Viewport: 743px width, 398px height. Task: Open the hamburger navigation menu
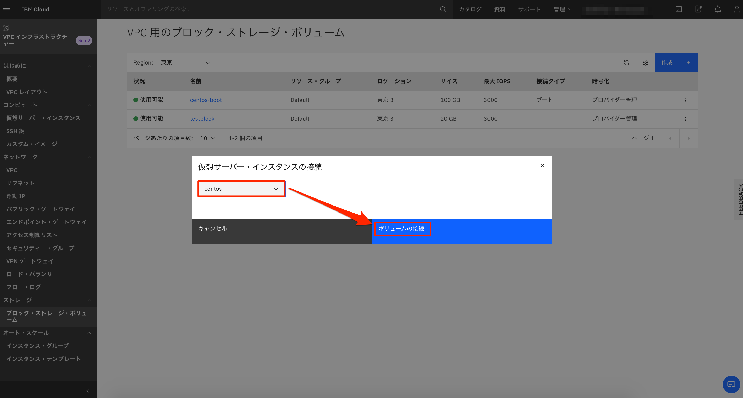tap(6, 9)
